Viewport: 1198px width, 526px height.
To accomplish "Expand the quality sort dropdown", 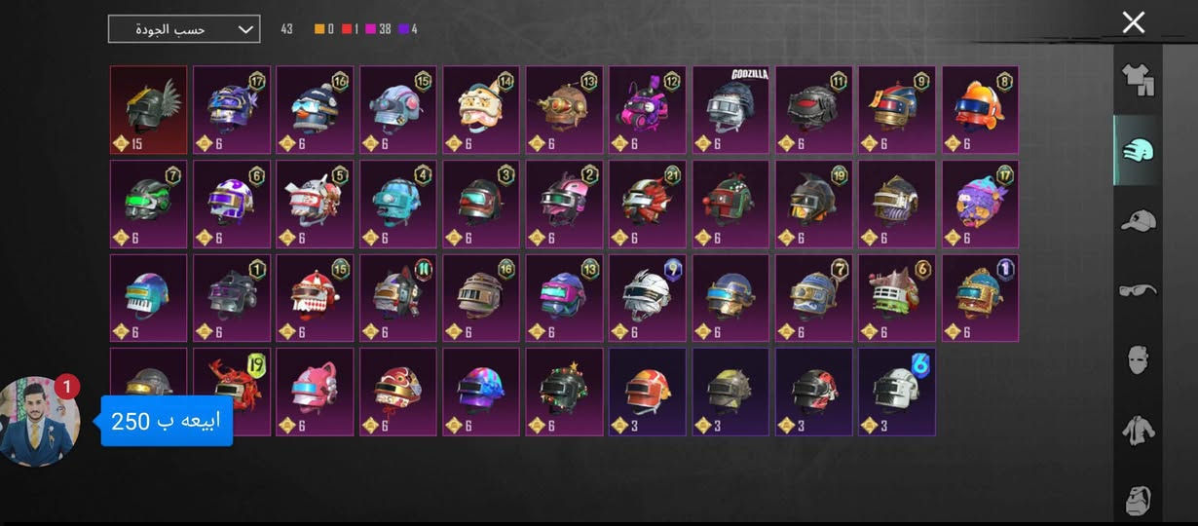I will [x=184, y=29].
